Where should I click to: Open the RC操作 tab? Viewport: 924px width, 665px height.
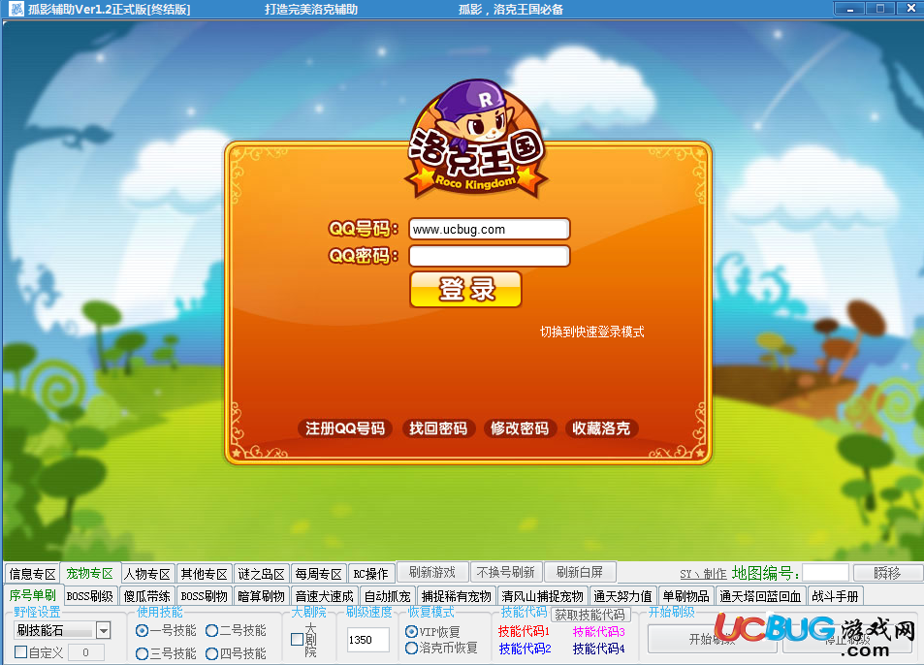[x=370, y=574]
